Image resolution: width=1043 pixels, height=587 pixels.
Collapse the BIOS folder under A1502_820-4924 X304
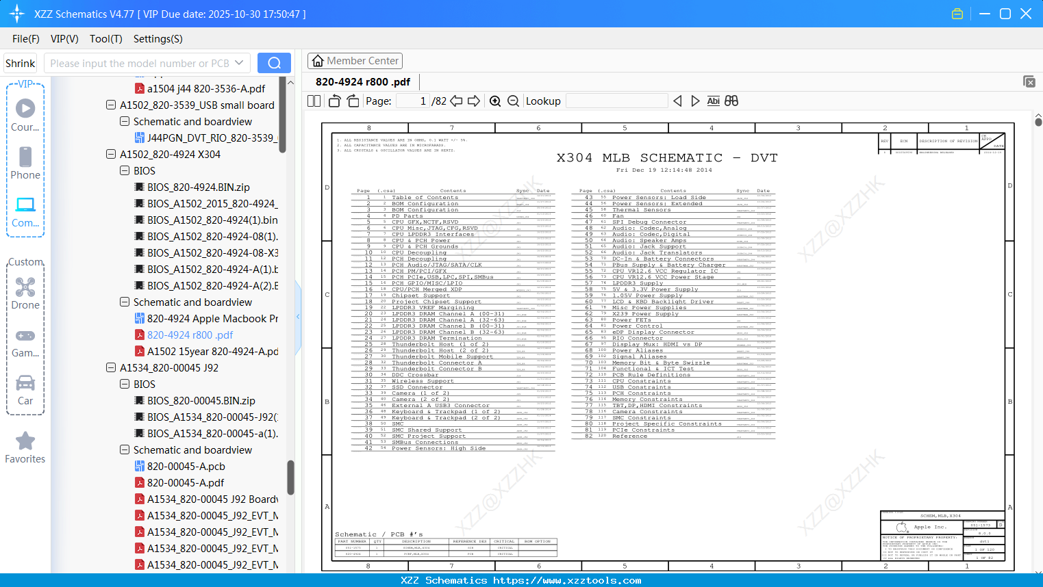[x=125, y=171]
